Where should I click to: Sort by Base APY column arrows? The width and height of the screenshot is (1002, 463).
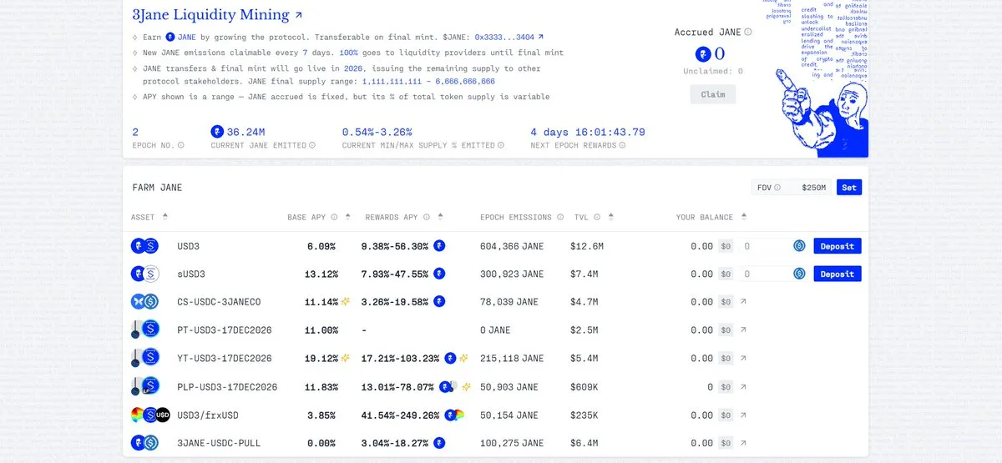[347, 217]
